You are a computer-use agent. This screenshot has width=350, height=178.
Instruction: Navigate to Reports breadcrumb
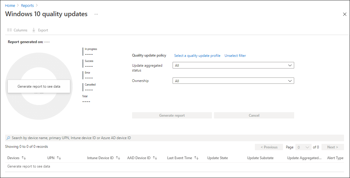point(27,5)
